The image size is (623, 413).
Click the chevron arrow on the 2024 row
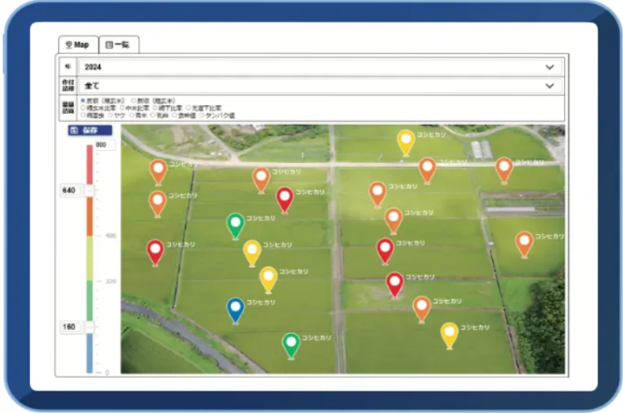(550, 67)
